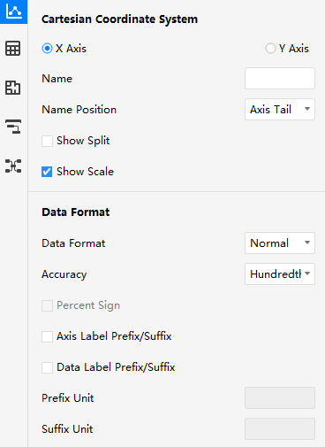Enable the Show Split checkbox
This screenshot has width=325, height=447.
pos(47,141)
